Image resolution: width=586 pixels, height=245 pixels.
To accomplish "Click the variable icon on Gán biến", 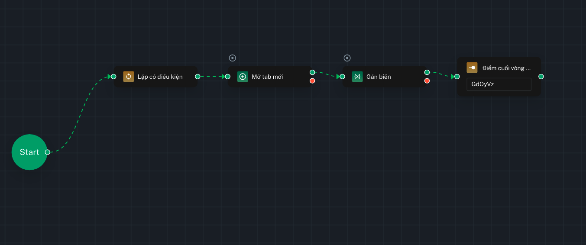I will tap(357, 77).
